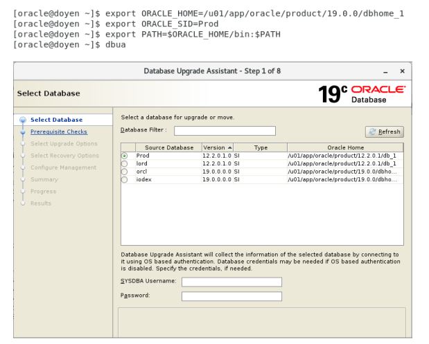Select the lord database radio button
Image resolution: width=429 pixels, height=344 pixels.
(x=125, y=163)
